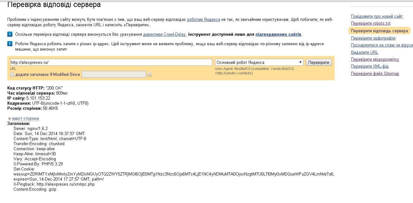Choose Видалити URL from sidebar
This screenshot has height=203, width=413.
coord(364,52)
